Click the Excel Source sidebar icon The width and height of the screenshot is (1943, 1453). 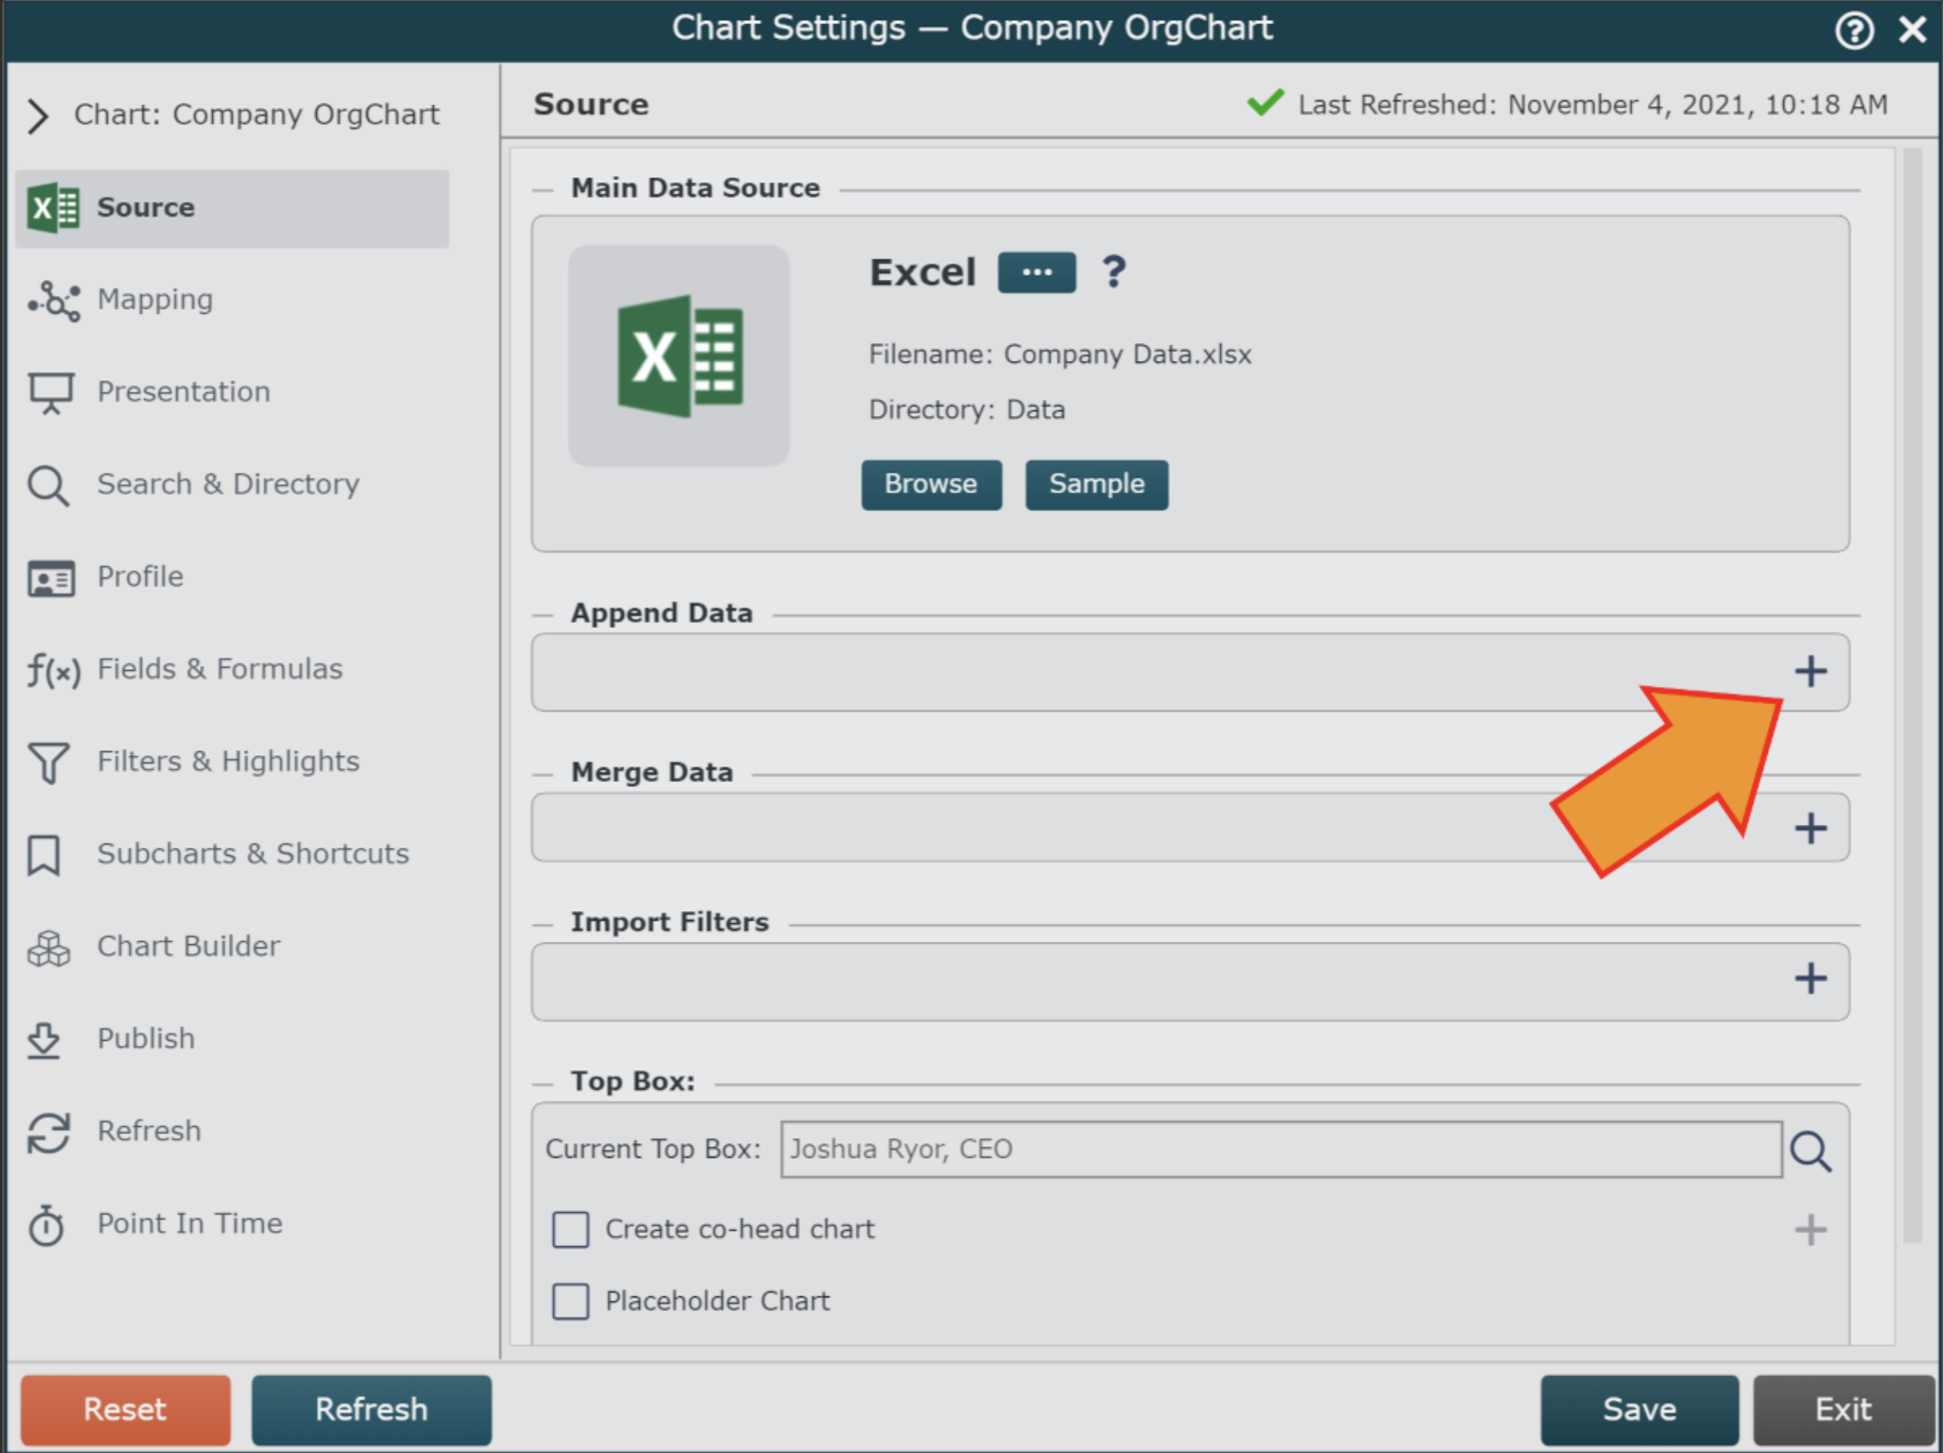pos(53,208)
